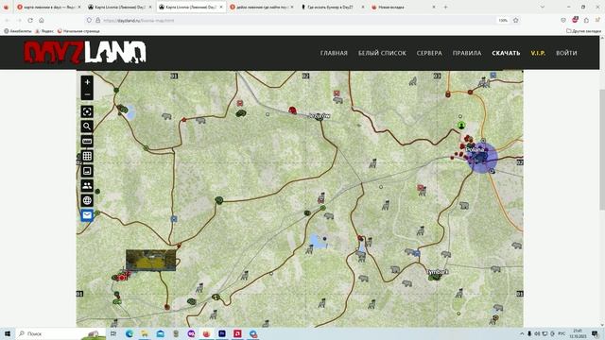Image resolution: width=605 pixels, height=340 pixels.
Task: Click the blue envelope mail icon
Action: (x=87, y=215)
